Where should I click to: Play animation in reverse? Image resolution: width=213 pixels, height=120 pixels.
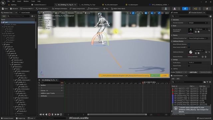coord(46,115)
